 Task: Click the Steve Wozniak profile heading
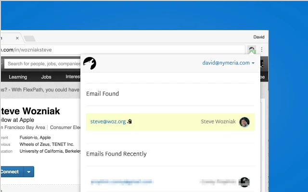(x=30, y=111)
